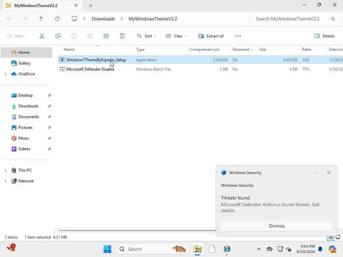Sort by the Name column header

(96, 50)
